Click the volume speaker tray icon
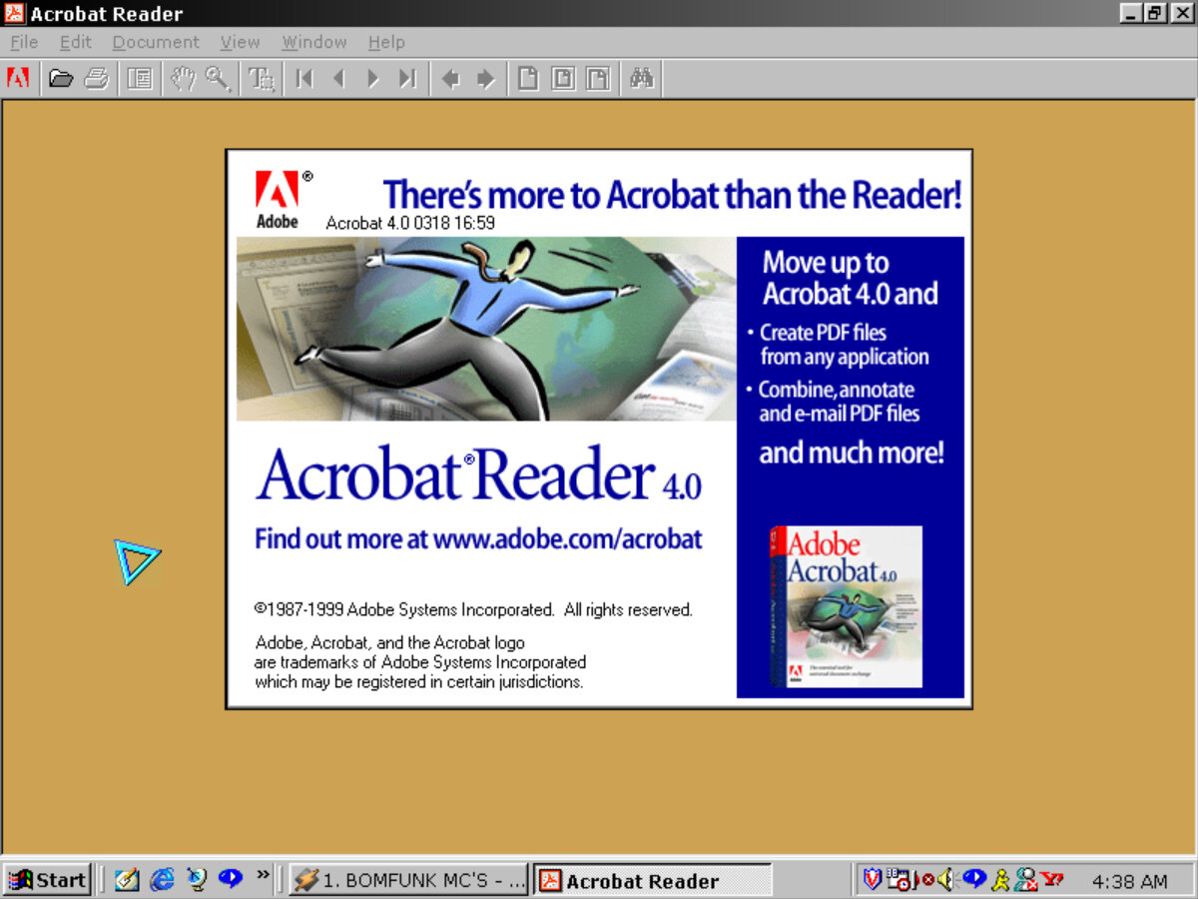1198x899 pixels. [943, 880]
